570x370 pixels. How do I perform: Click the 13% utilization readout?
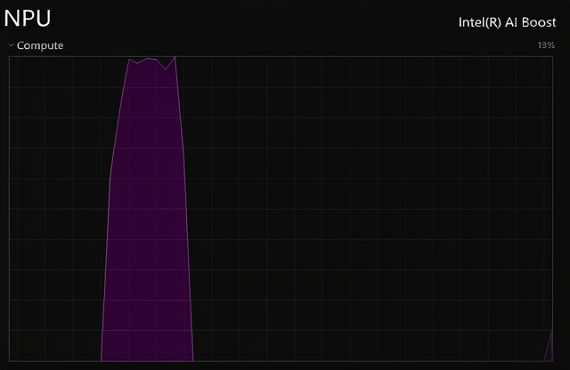pyautogui.click(x=546, y=45)
